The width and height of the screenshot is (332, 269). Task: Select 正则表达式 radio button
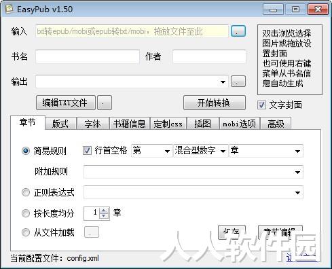26,192
